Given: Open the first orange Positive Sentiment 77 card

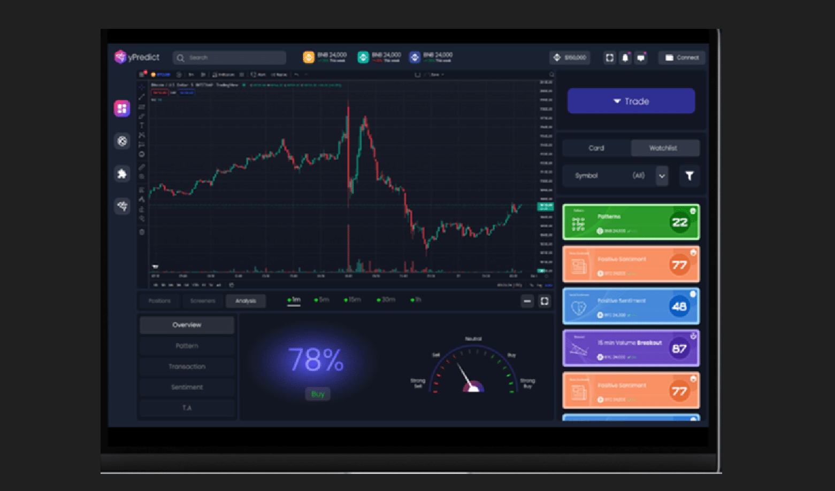Looking at the screenshot, I should click(631, 264).
